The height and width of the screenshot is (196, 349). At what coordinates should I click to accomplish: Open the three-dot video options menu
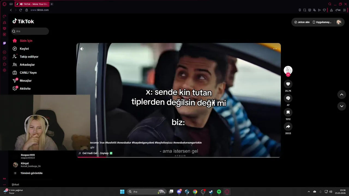(275, 49)
